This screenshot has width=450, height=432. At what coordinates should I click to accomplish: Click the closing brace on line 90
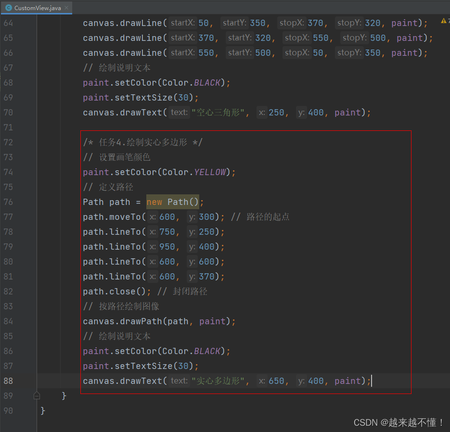point(43,411)
